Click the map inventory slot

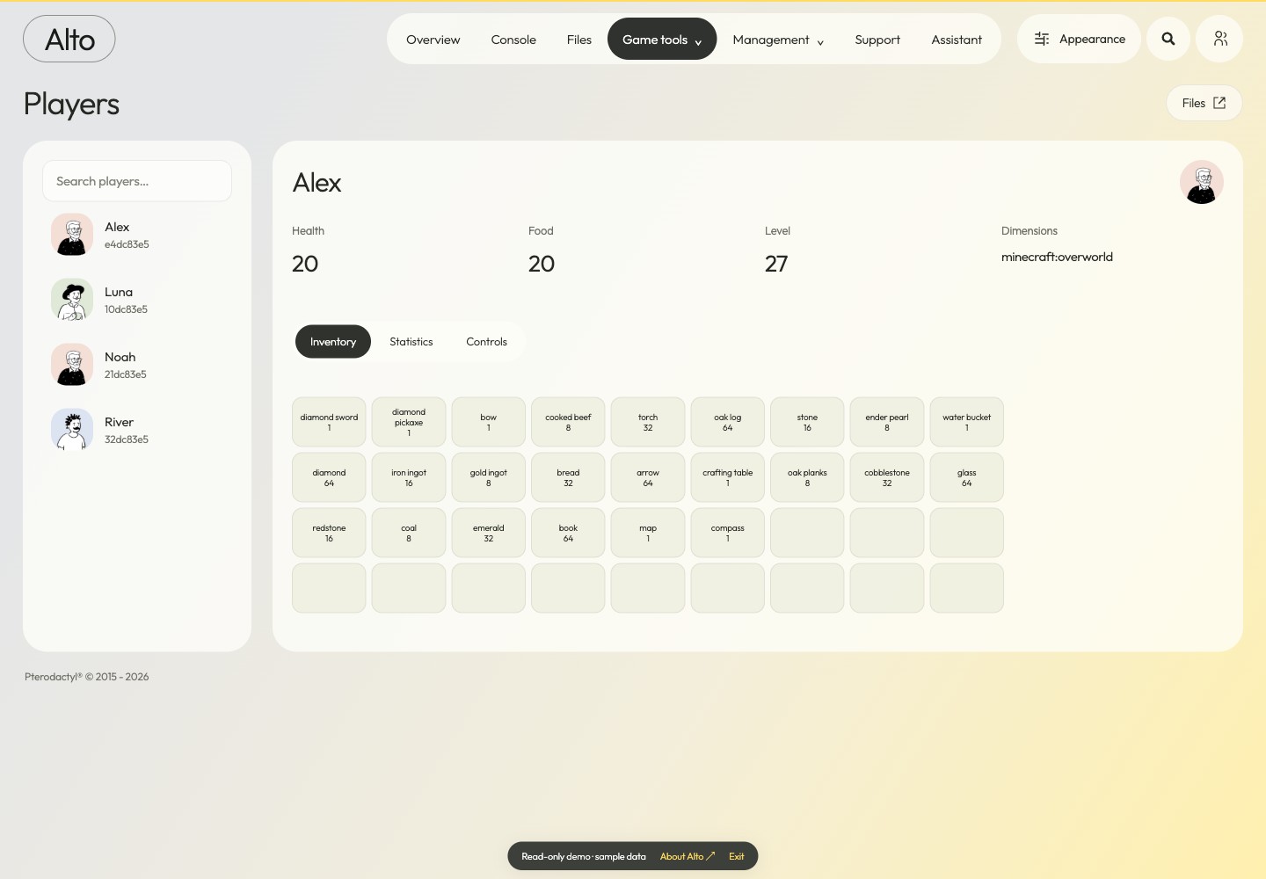[648, 533]
